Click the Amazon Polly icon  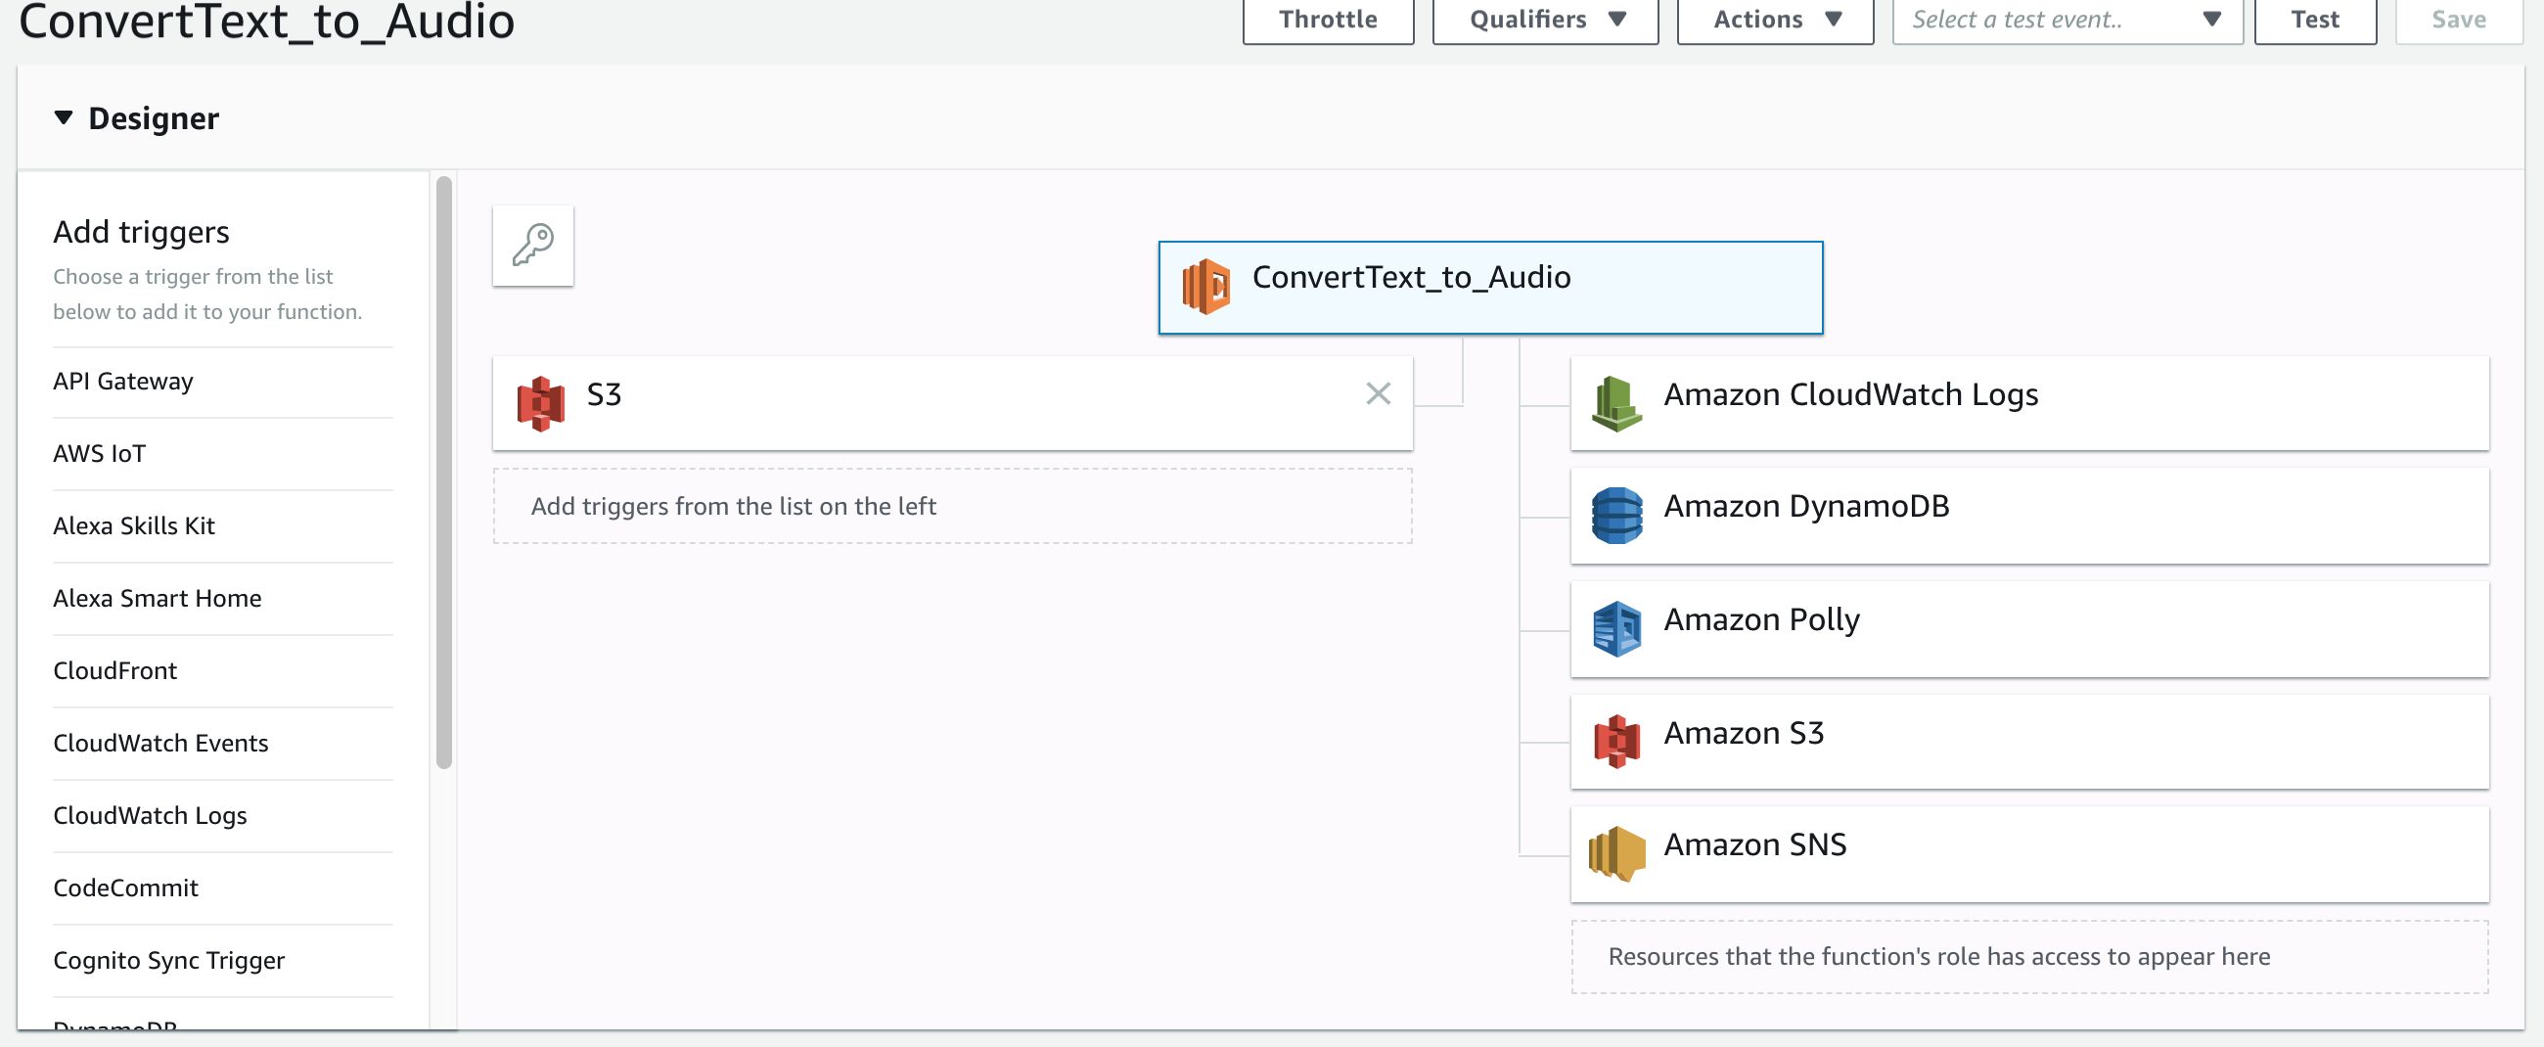coord(1615,628)
